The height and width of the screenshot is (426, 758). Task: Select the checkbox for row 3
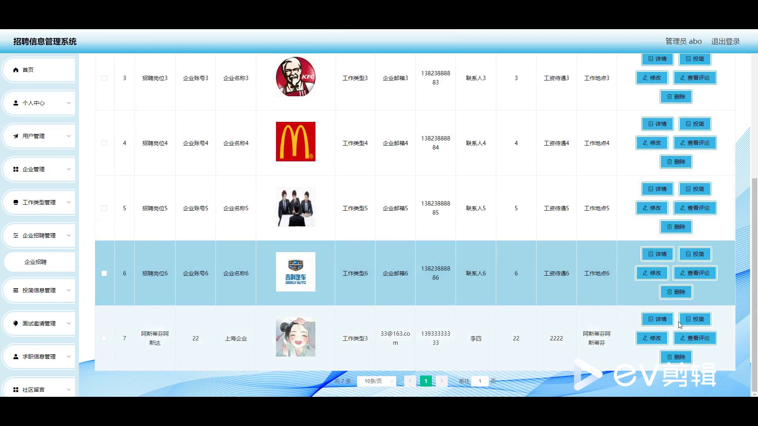pos(104,78)
